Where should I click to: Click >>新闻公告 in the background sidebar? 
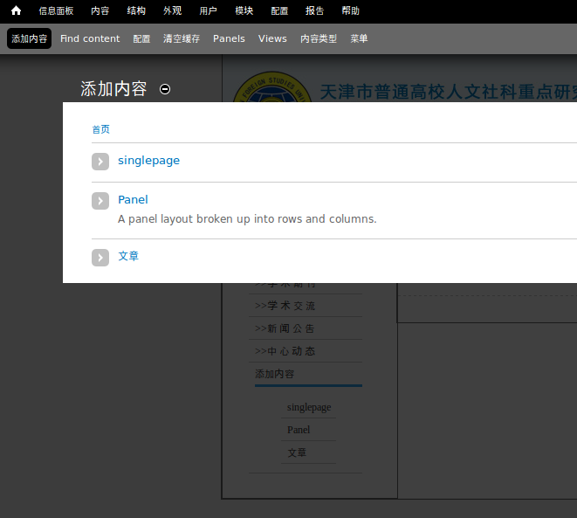285,328
